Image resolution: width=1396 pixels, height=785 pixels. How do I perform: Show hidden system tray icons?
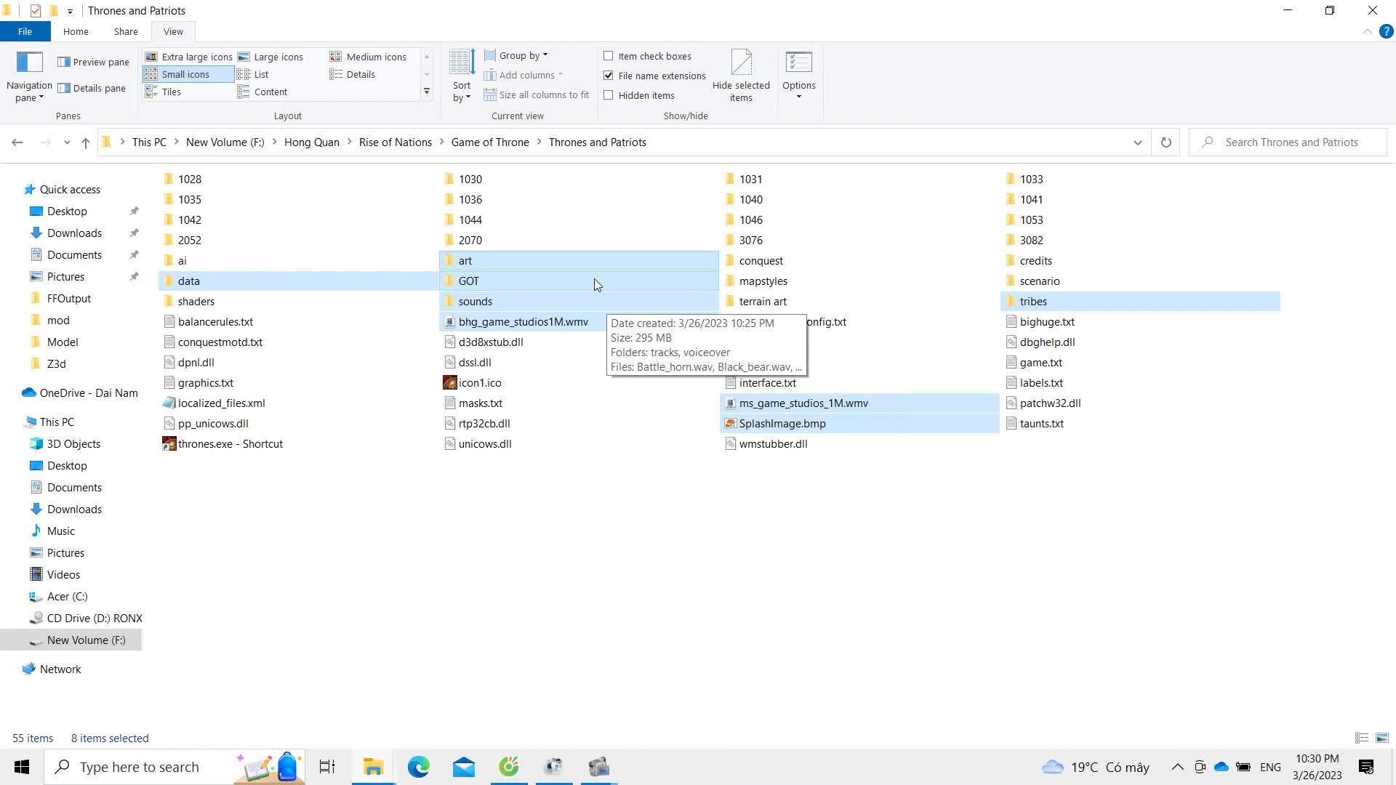tap(1177, 767)
